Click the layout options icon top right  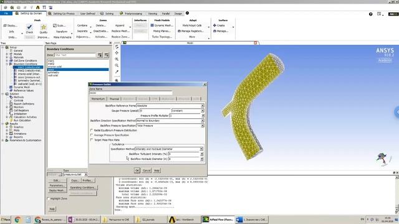click(x=380, y=14)
